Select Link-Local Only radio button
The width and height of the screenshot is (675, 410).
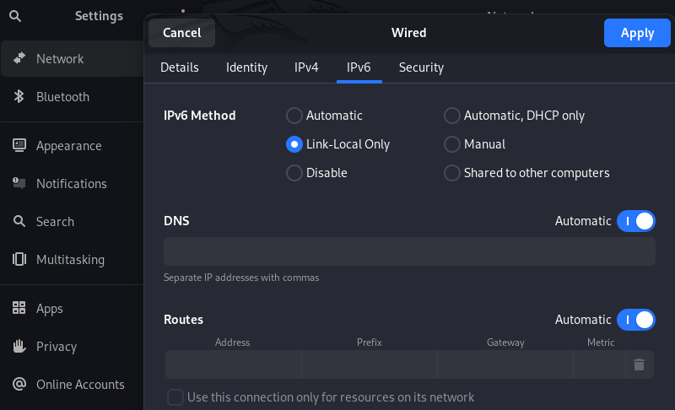[294, 144]
